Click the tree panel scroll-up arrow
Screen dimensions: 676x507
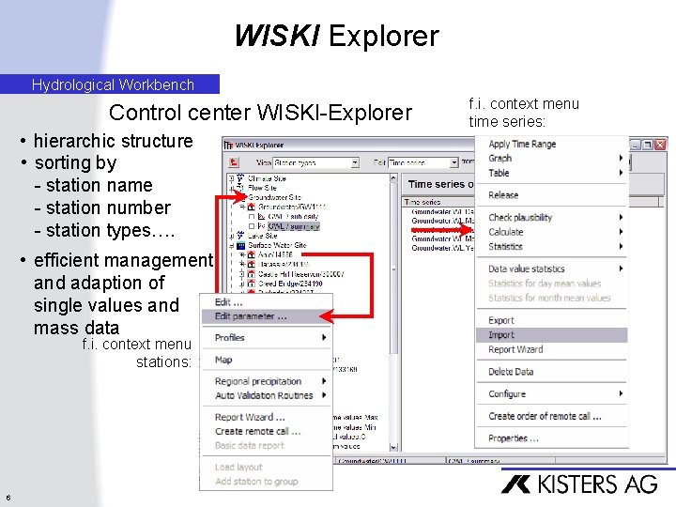click(393, 177)
